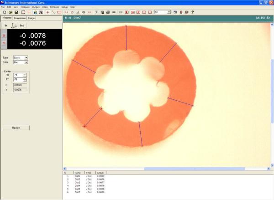274x200 pixels.
Task: Click the Save disk icon in toolbar
Action: coord(16,12)
